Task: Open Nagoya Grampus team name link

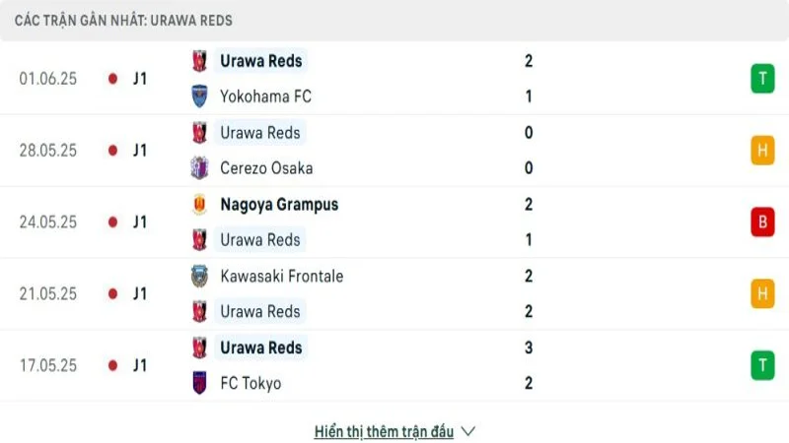Action: coord(279,205)
